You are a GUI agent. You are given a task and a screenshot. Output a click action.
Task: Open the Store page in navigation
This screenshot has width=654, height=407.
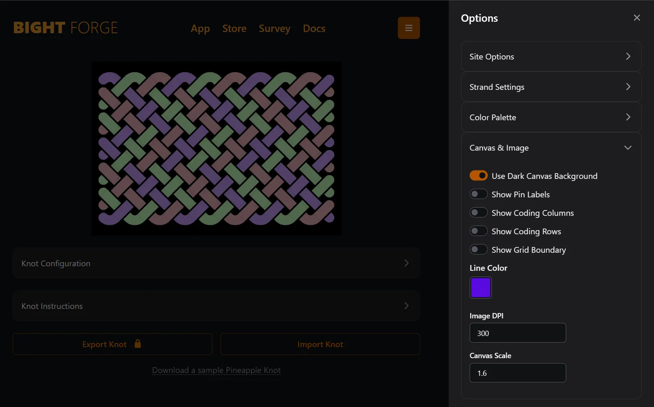pos(234,29)
